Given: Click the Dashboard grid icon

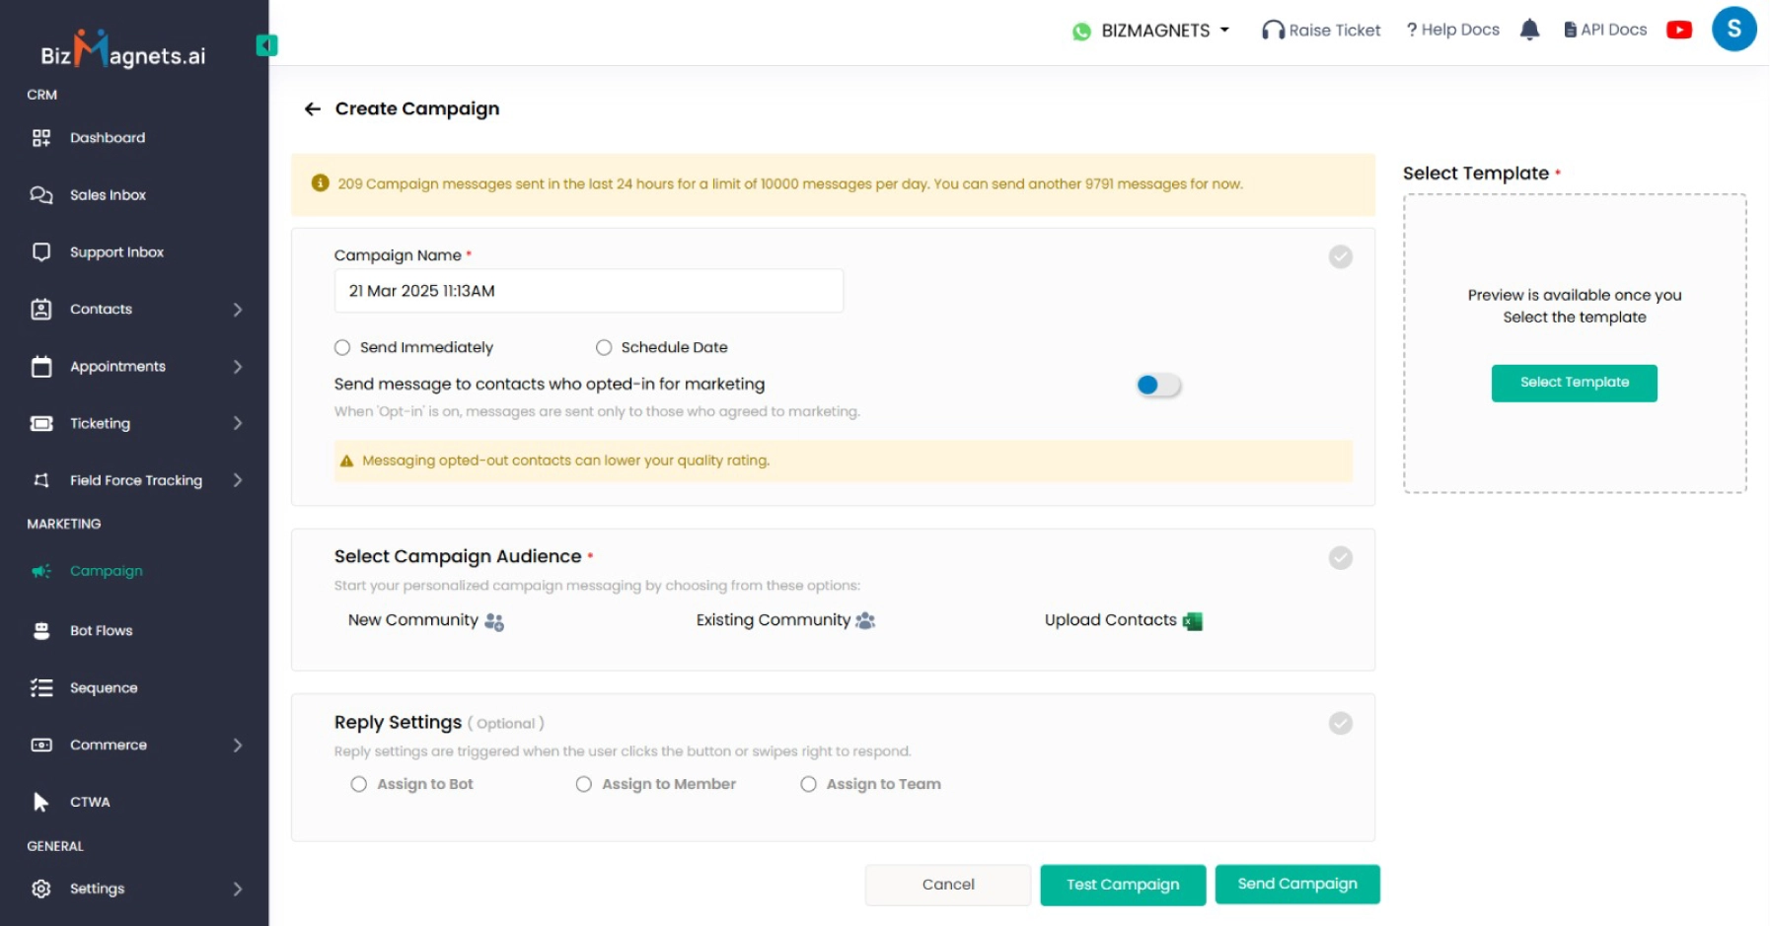Looking at the screenshot, I should pos(40,138).
